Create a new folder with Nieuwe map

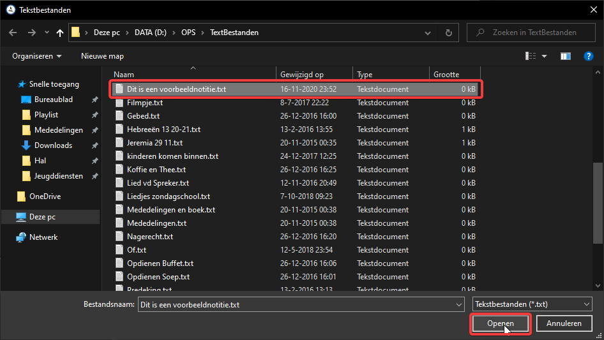(102, 56)
